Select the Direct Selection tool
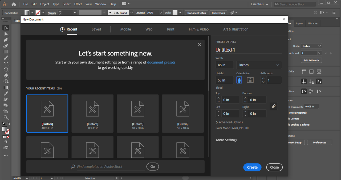This screenshot has width=341, height=180. coord(6,34)
